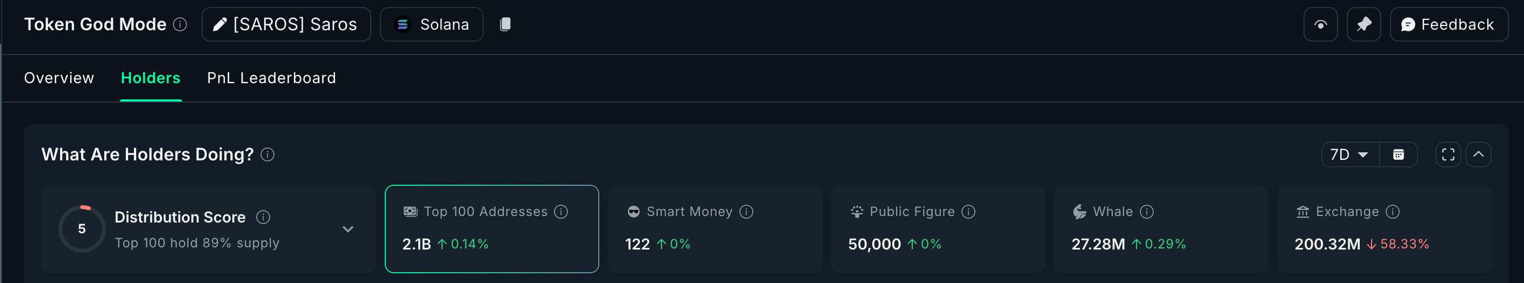Select the Whale holders card

click(x=1160, y=228)
